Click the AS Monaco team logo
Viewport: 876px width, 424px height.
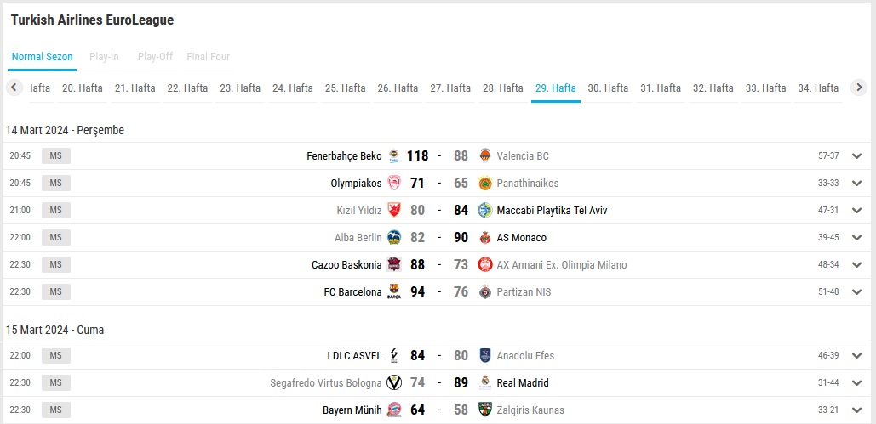[x=485, y=238]
